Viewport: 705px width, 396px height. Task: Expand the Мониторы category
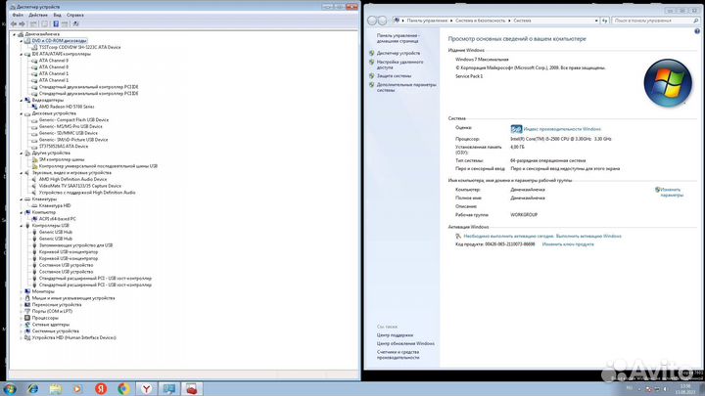22,291
